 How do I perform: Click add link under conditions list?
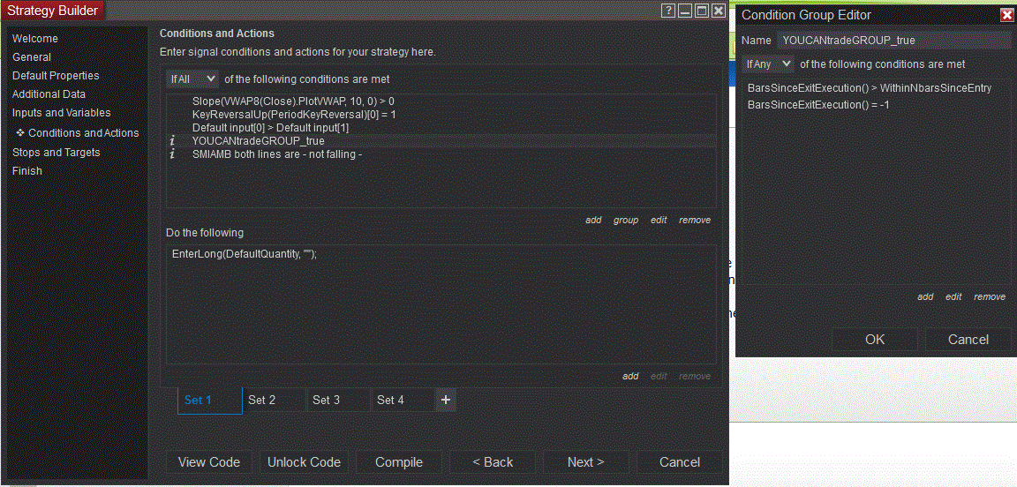[x=593, y=221]
